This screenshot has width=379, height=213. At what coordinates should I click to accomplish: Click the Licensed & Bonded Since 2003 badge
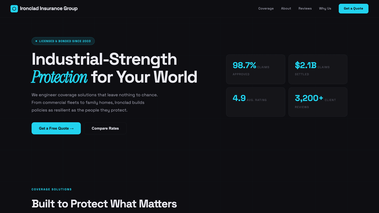(x=63, y=41)
